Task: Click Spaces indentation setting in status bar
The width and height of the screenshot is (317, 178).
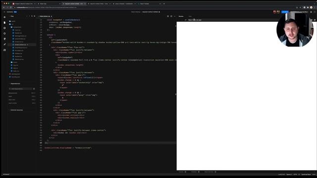Action: coord(289,175)
